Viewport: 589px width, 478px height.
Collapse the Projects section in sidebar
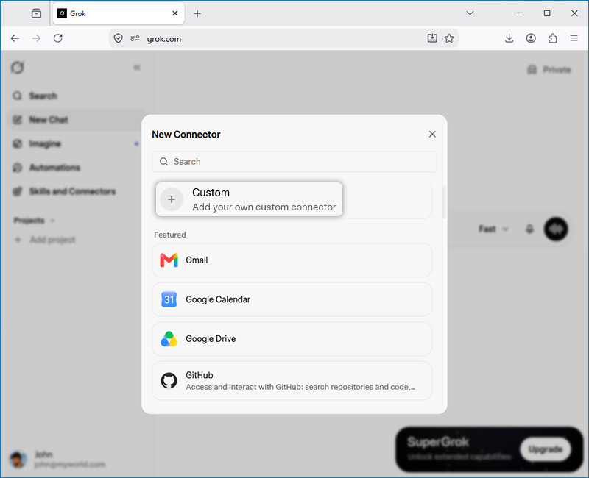tap(35, 220)
